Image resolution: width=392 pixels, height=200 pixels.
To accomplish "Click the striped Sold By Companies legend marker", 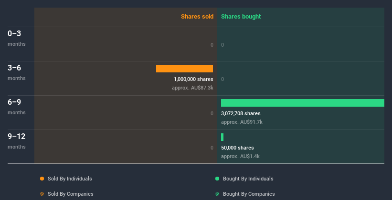I will coord(42,194).
